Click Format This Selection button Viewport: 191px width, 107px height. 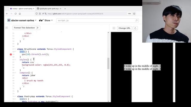coord(26,28)
